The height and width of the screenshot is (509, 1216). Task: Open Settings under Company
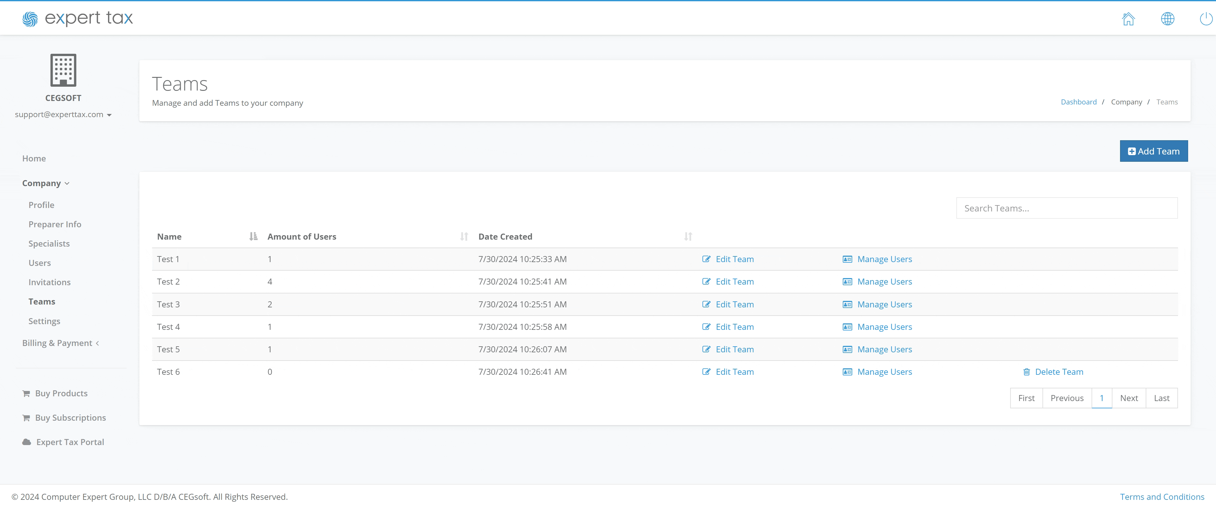[x=44, y=321]
